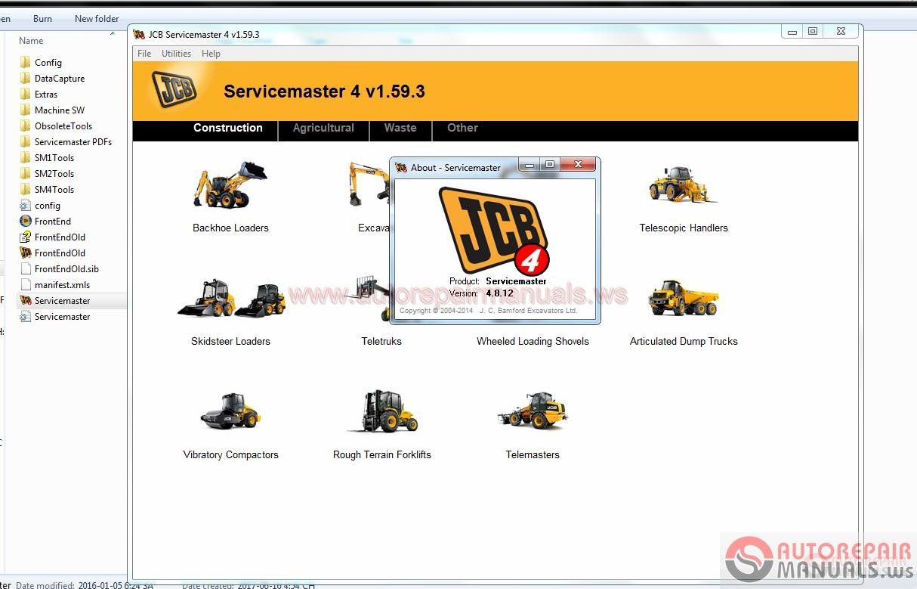Sort files by the Name column header
The height and width of the screenshot is (589, 917).
(30, 40)
